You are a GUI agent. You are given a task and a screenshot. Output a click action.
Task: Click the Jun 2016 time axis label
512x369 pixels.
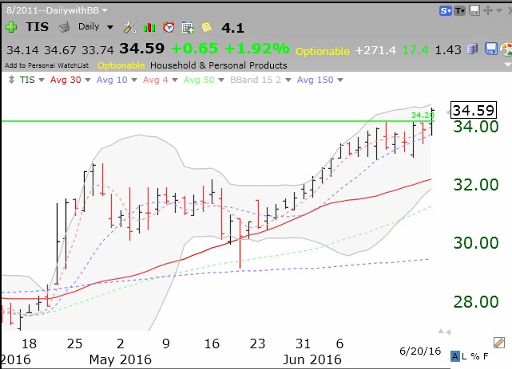point(312,360)
